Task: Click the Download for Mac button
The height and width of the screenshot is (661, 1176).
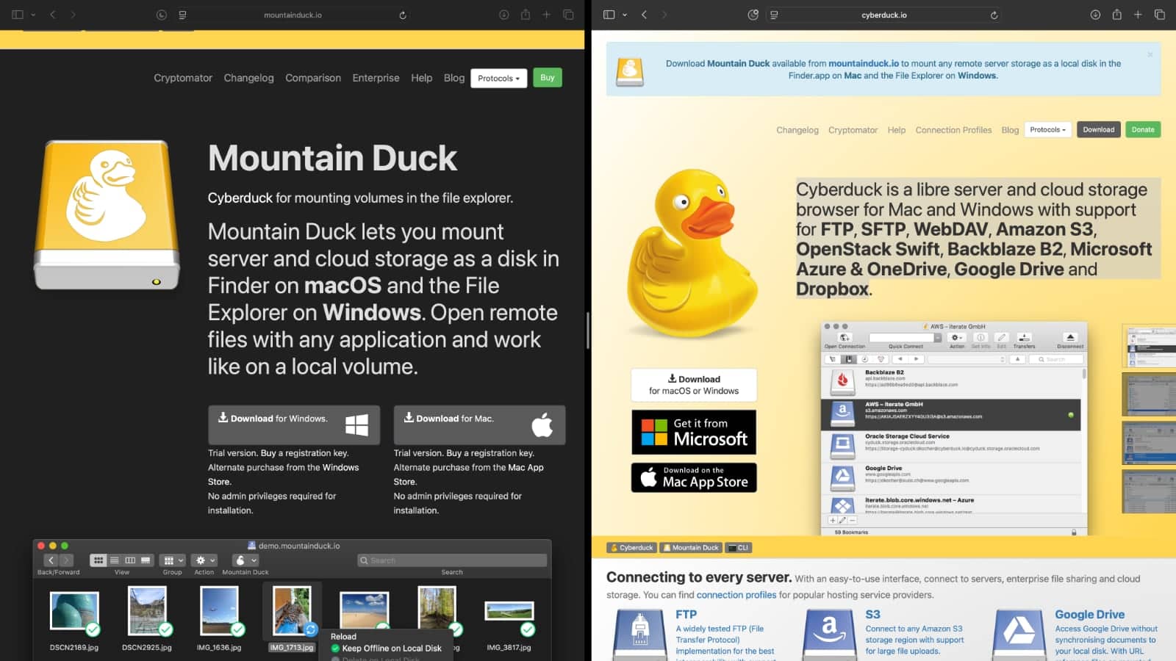Action: pyautogui.click(x=479, y=425)
